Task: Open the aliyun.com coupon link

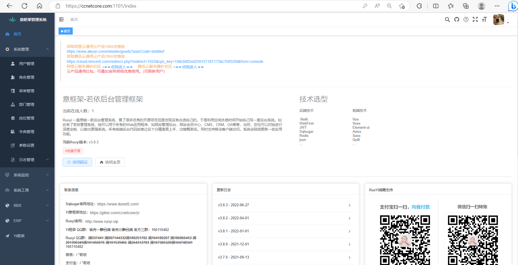Action: pyautogui.click(x=115, y=51)
